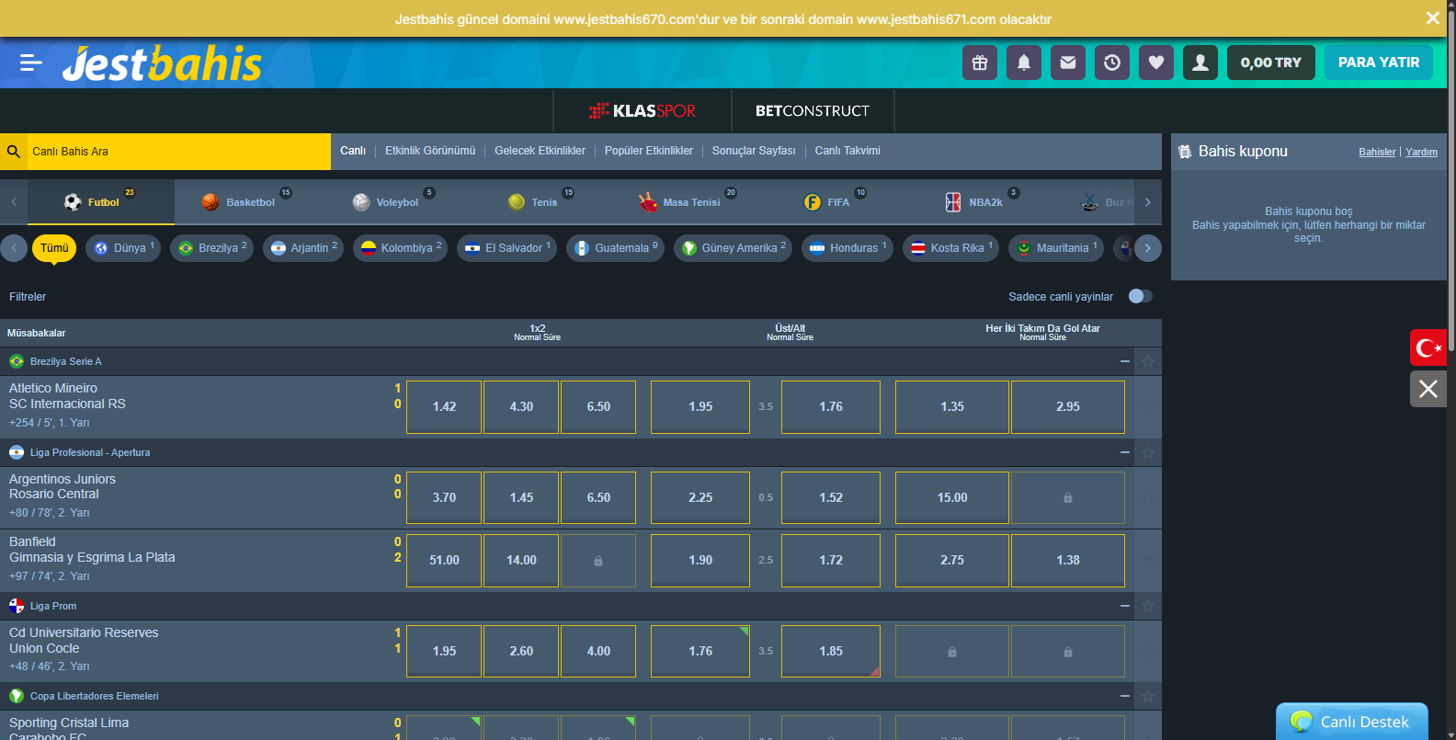Open the notifications bell
Viewport: 1456px width, 740px height.
tap(1023, 63)
